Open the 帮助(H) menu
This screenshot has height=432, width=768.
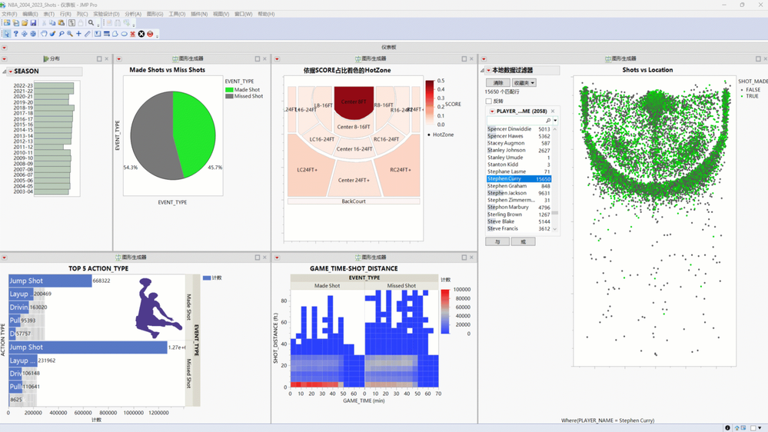(266, 14)
